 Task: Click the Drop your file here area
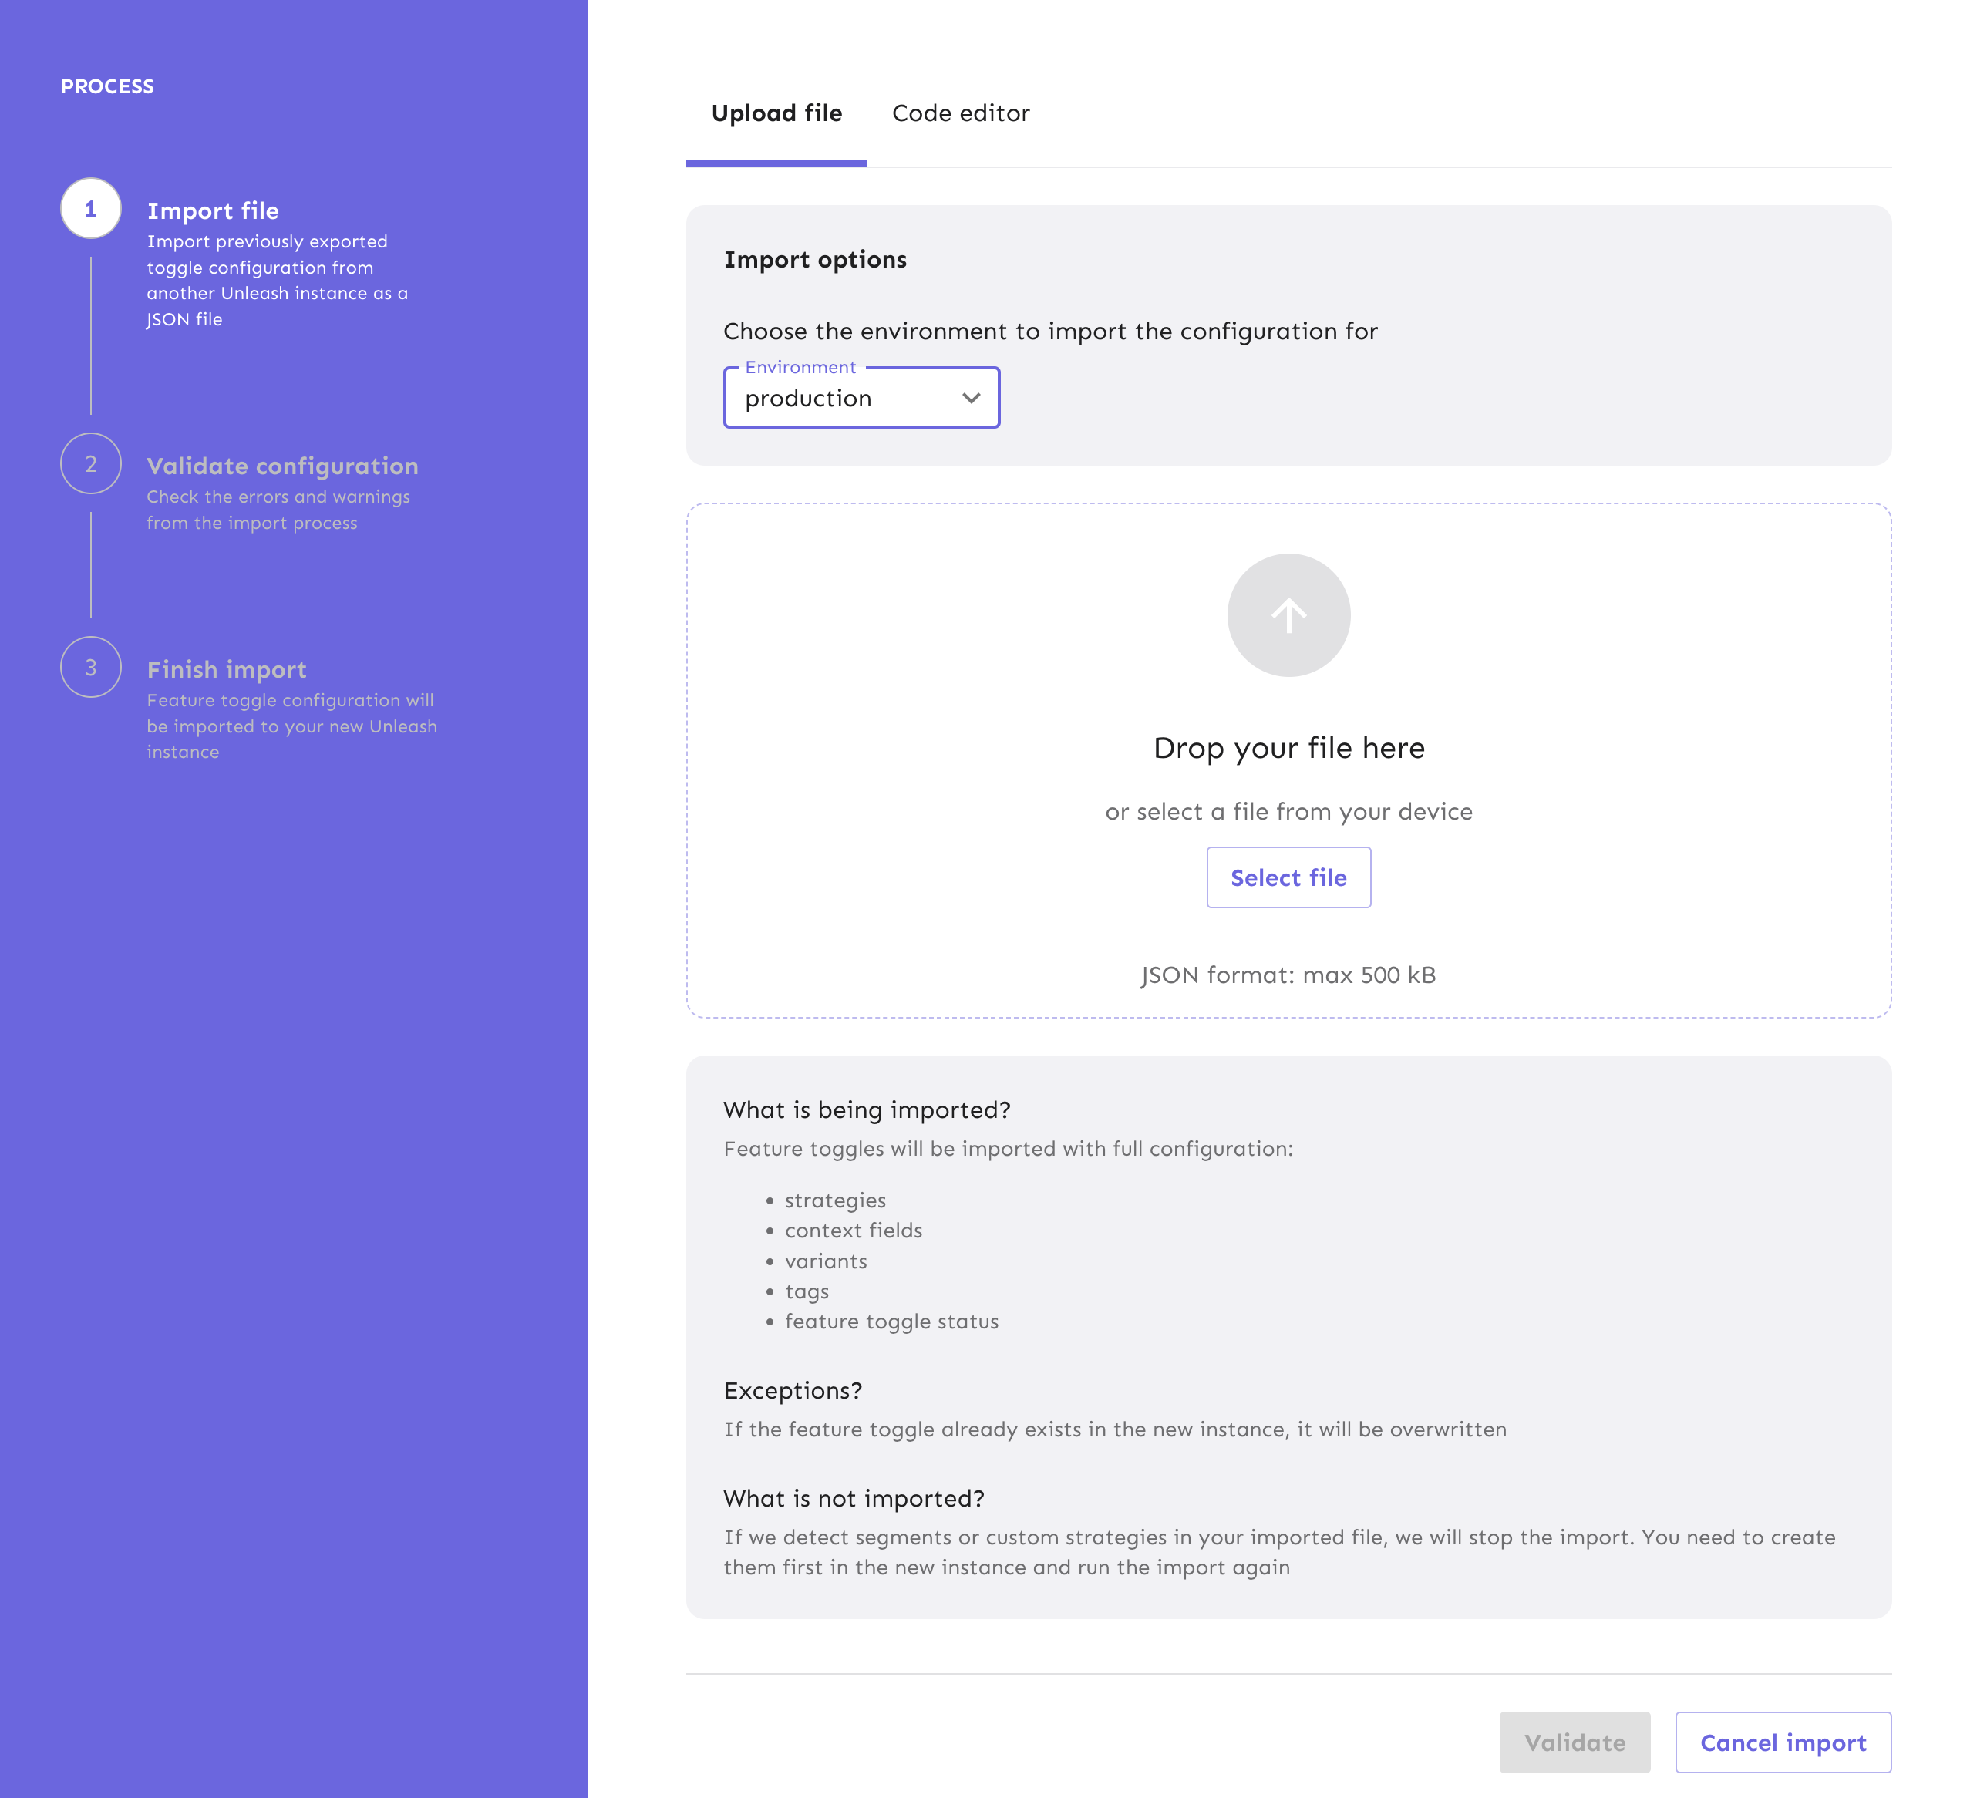[1288, 748]
